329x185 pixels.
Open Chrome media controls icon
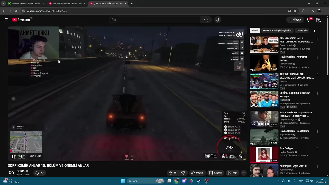[313, 11]
